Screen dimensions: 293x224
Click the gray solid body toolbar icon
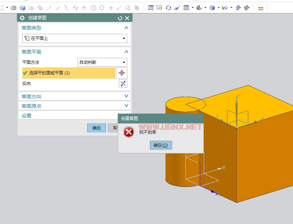coord(13,8)
